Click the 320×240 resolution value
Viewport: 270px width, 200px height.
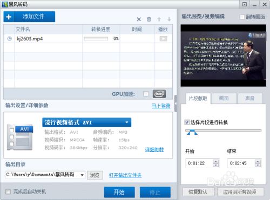[x=128, y=148]
